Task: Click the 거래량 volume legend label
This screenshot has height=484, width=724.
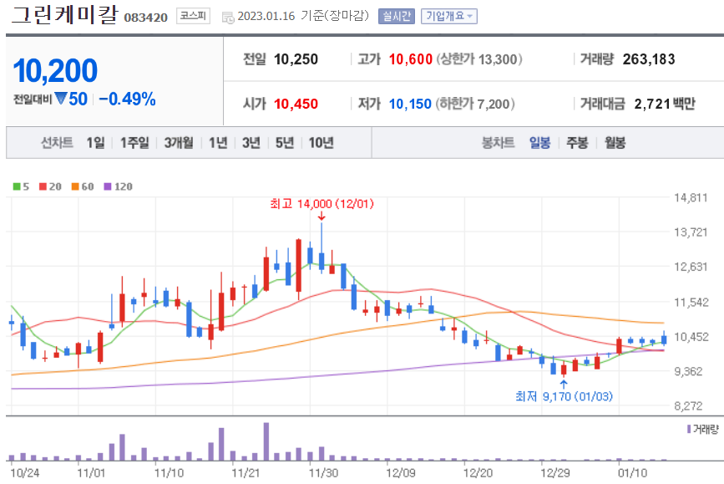Action: coord(706,430)
